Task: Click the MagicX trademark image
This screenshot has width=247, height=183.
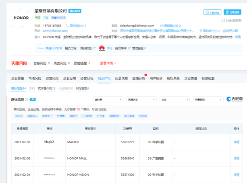Action: pos(49,142)
